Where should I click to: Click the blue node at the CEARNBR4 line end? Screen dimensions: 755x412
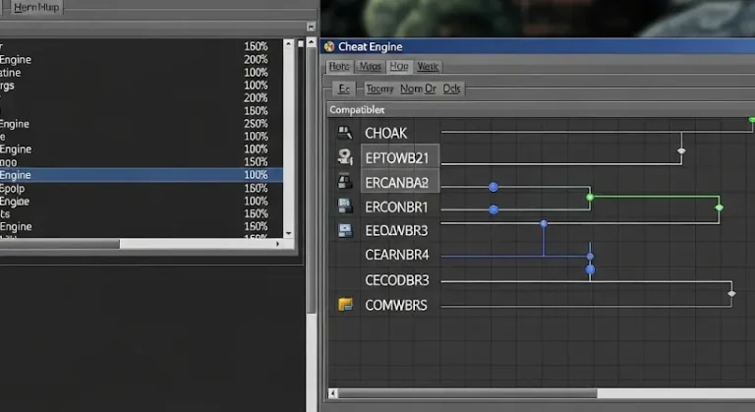tap(590, 257)
